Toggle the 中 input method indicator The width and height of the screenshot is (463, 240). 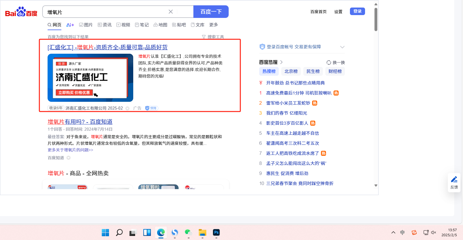coord(403,232)
